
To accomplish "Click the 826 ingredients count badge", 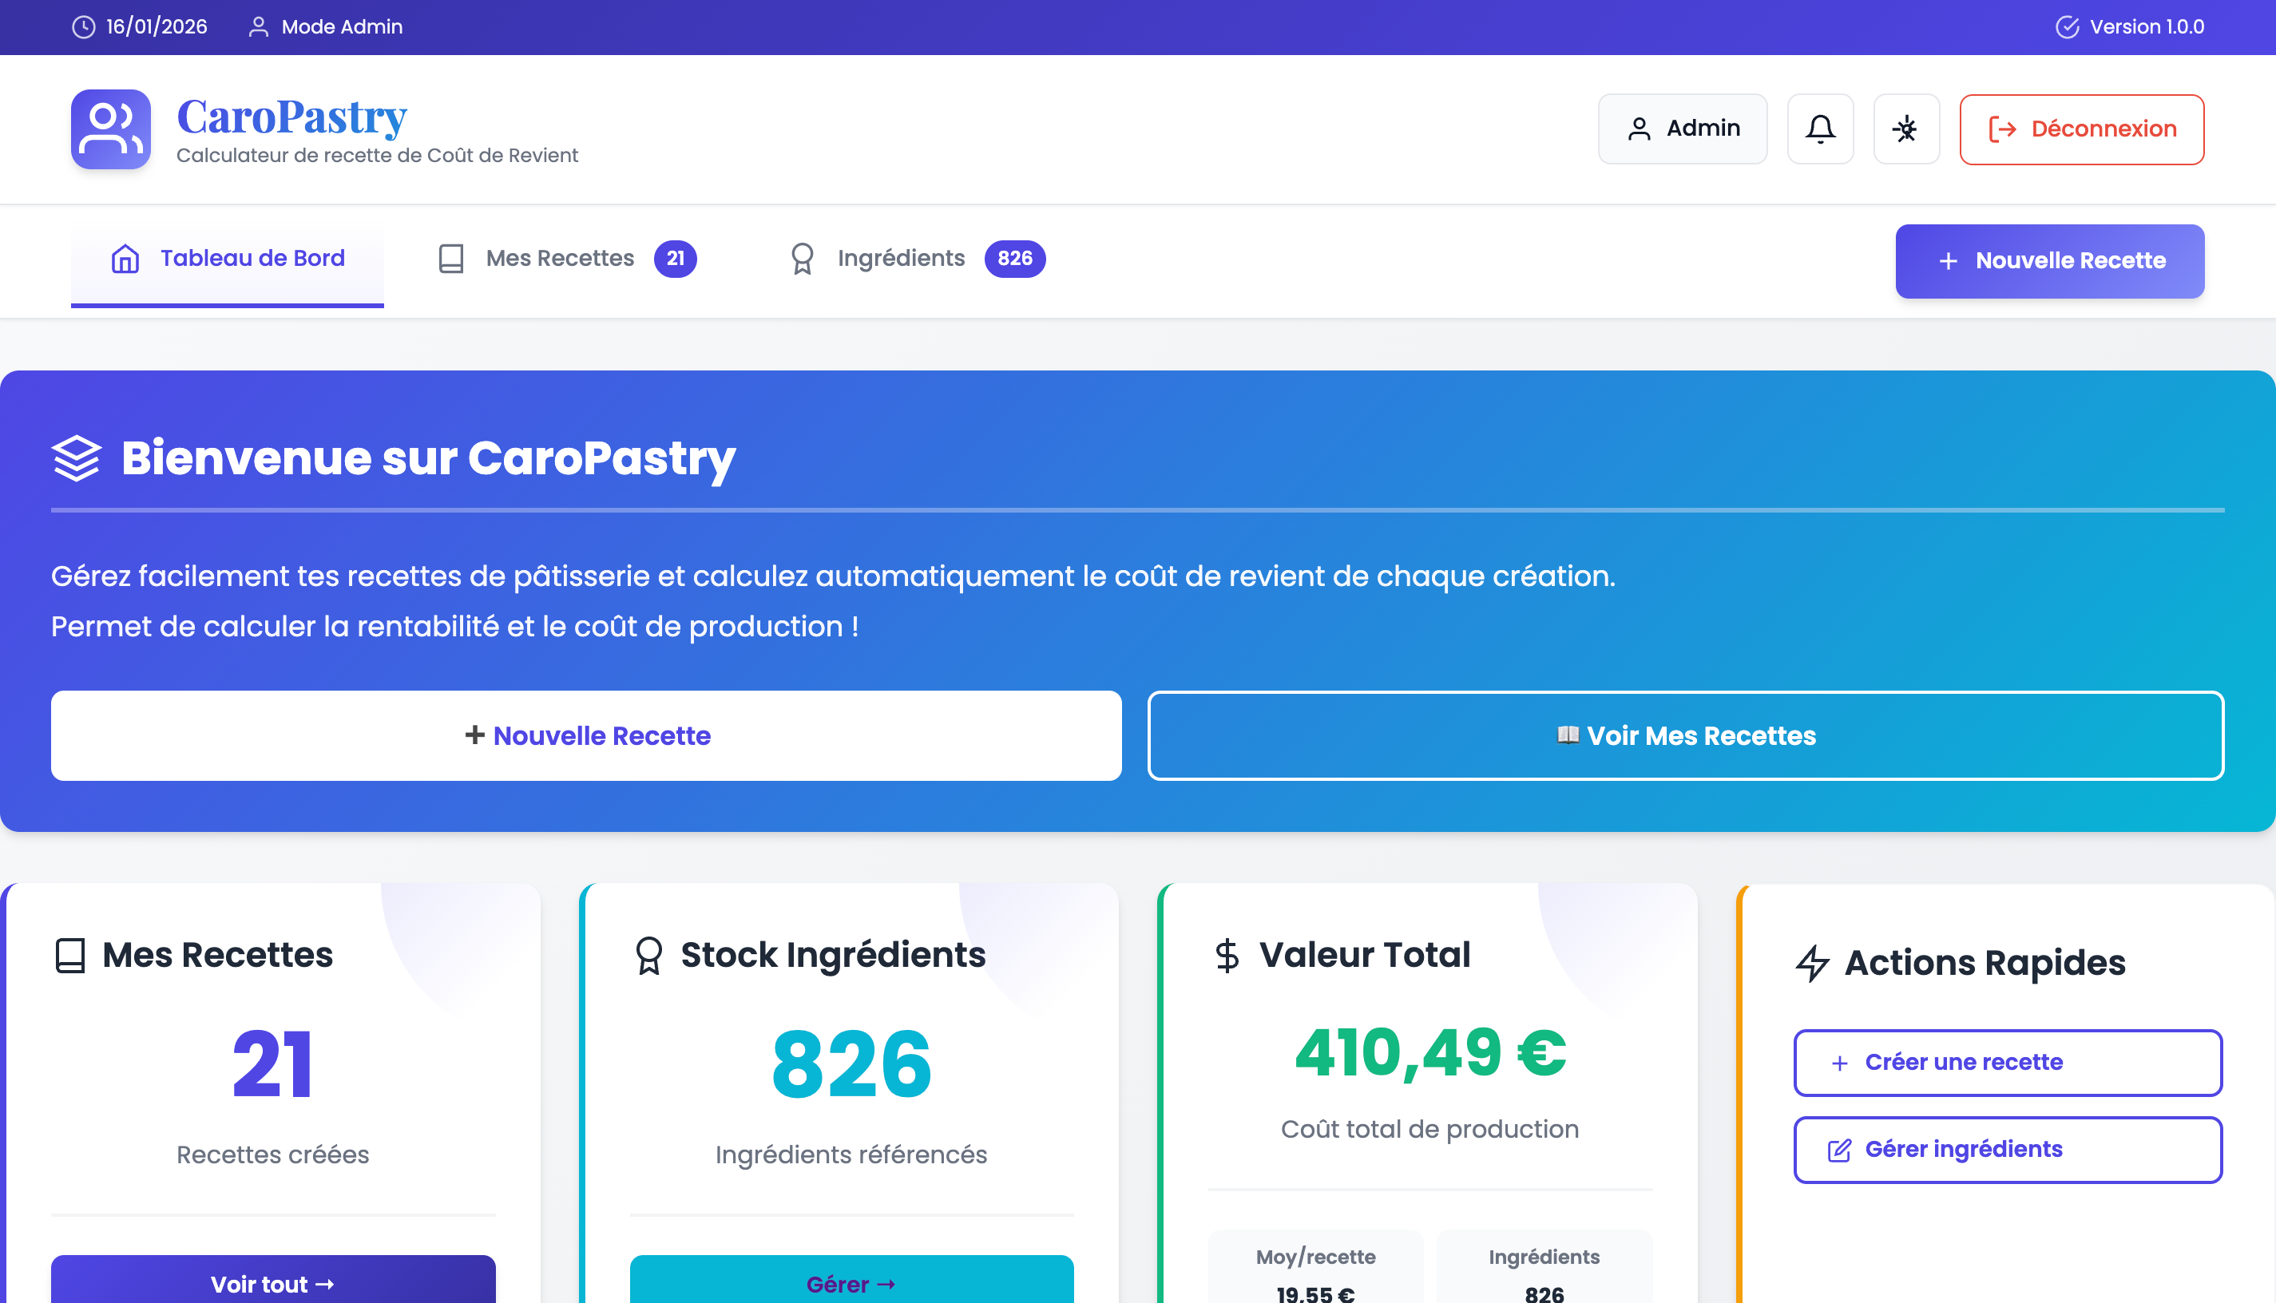I will [x=1014, y=259].
